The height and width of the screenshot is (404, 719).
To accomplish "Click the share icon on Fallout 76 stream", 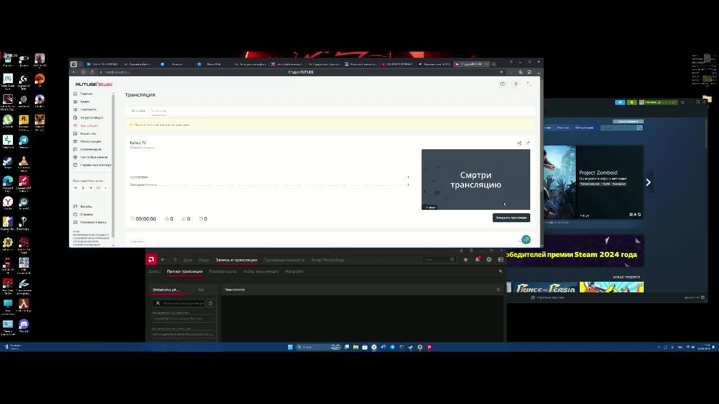I will click(x=519, y=143).
